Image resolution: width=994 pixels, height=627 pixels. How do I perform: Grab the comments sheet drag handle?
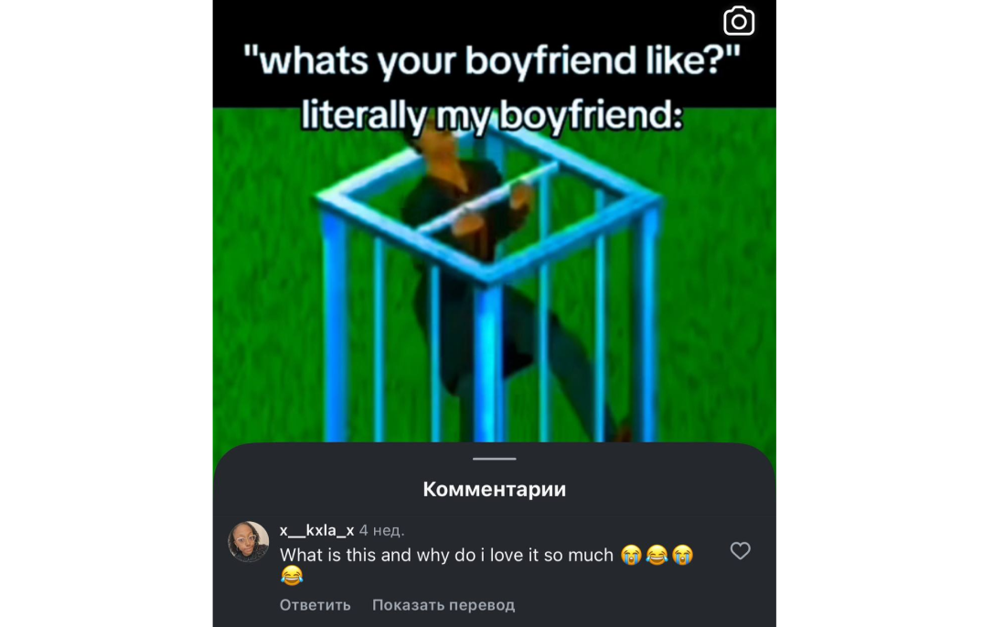495,459
